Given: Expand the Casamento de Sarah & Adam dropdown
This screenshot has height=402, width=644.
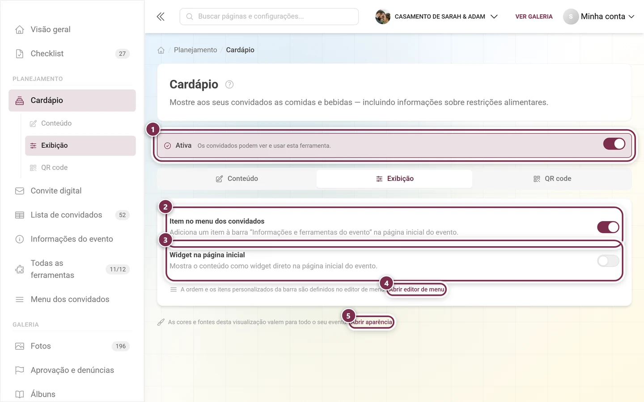Looking at the screenshot, I should click(494, 17).
